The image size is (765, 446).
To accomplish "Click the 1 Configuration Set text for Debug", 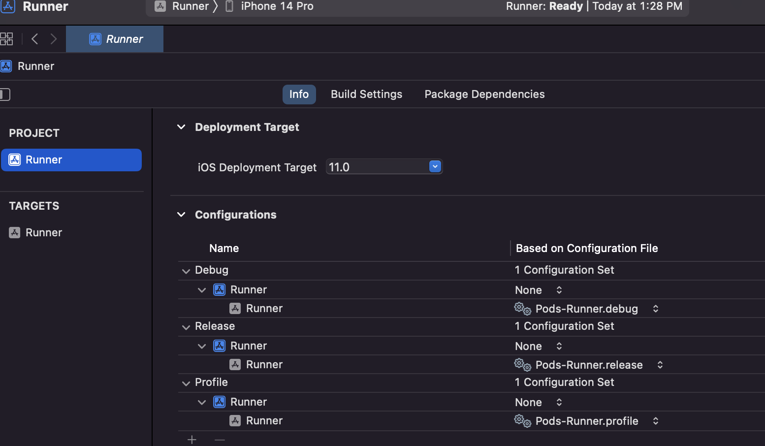I will click(564, 270).
